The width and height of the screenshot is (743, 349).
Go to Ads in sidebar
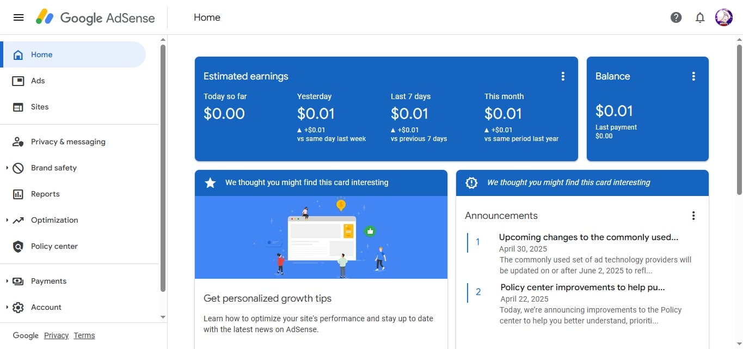click(x=38, y=81)
